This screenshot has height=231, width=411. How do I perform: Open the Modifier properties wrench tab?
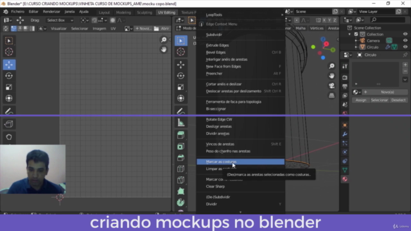(345, 134)
